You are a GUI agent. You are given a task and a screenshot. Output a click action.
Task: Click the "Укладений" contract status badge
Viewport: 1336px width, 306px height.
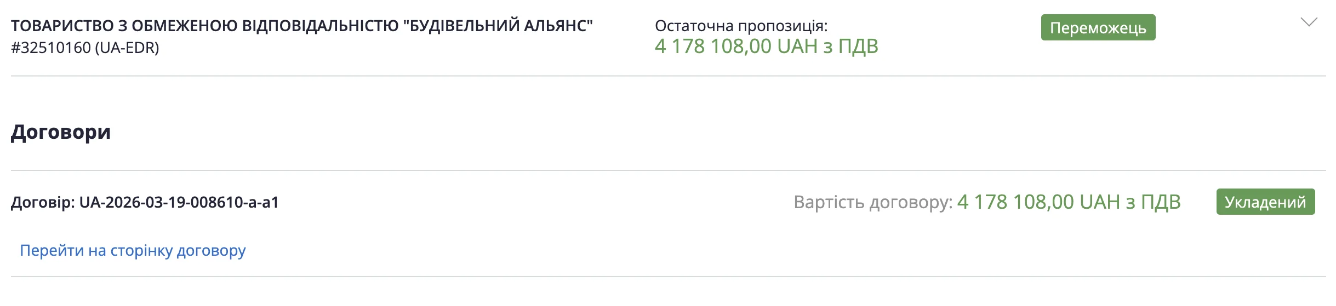pyautogui.click(x=1265, y=202)
